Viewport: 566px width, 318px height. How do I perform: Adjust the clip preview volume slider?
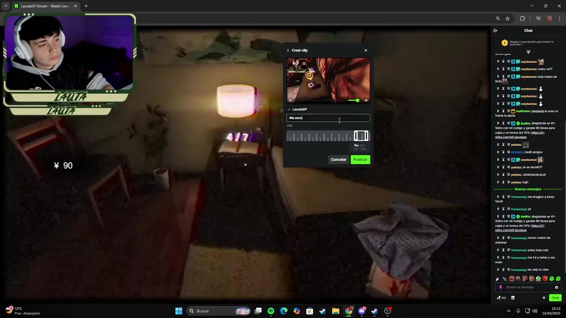pos(354,100)
